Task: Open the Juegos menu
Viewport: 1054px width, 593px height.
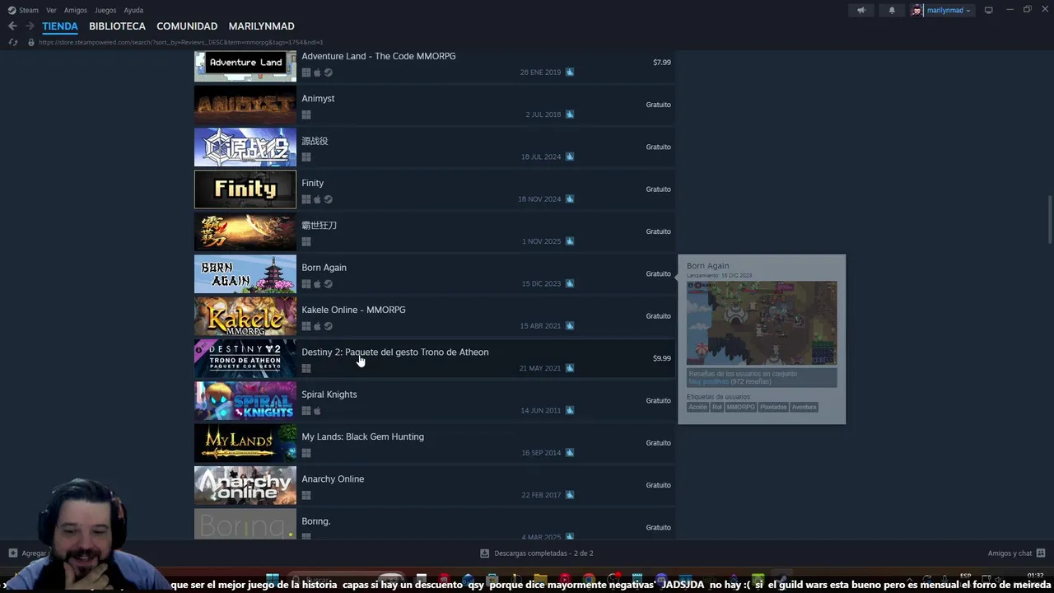Action: (105, 10)
